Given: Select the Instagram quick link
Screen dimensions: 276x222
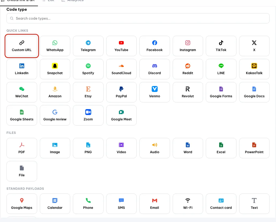Looking at the screenshot, I should pos(188,46).
